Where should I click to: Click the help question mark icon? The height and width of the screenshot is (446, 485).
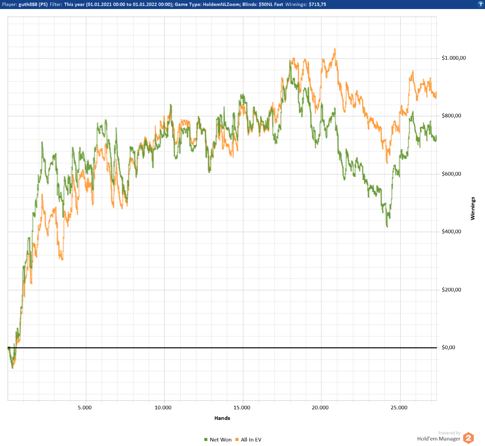(x=480, y=5)
